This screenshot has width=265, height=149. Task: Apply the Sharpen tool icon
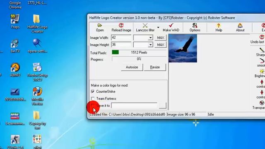point(262,50)
